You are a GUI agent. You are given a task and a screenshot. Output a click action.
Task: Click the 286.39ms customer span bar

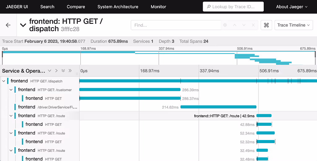130,90
